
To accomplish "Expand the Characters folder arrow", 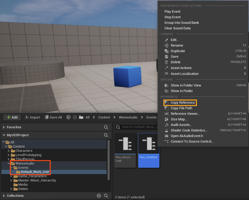I will 9,151.
